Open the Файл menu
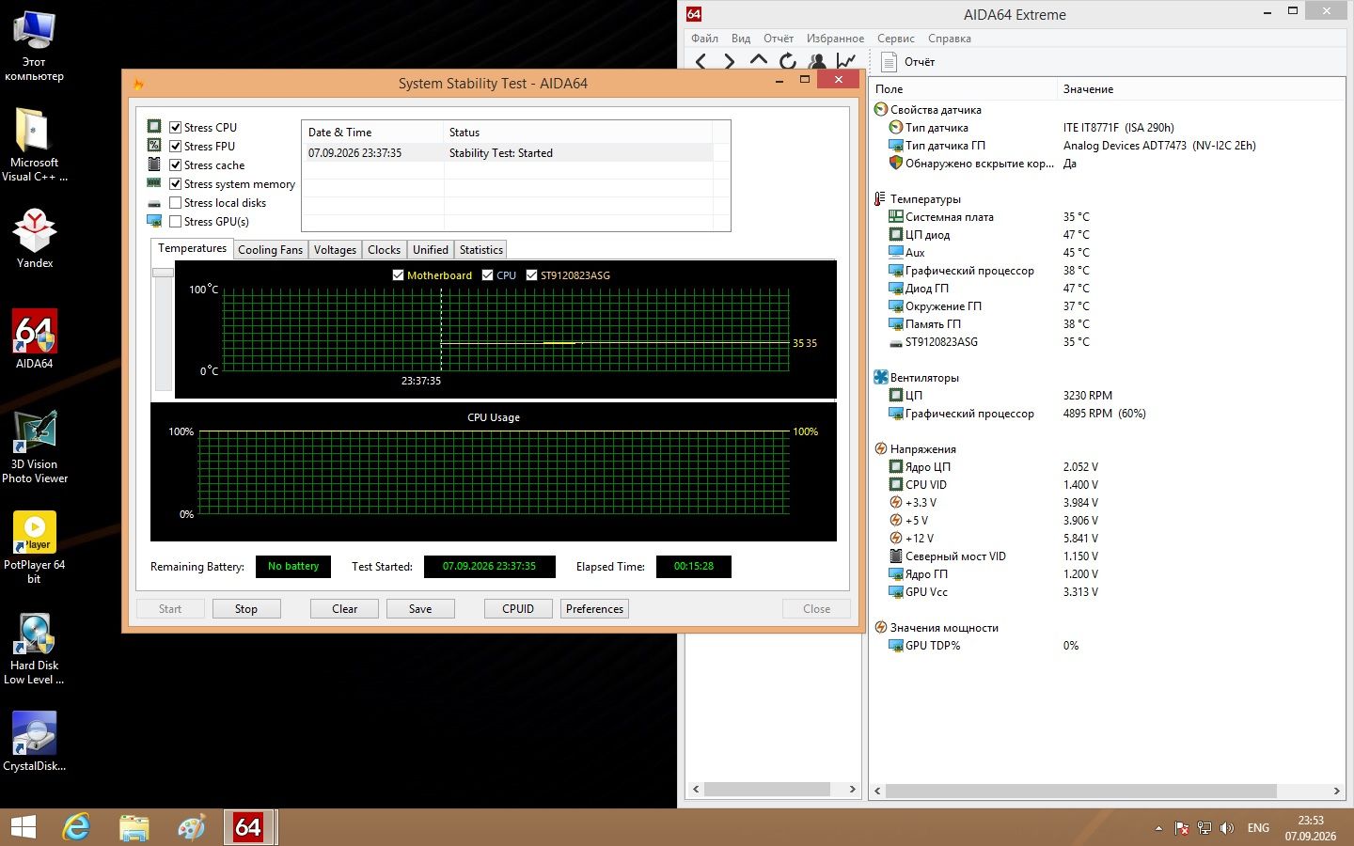The width and height of the screenshot is (1354, 846). (704, 39)
